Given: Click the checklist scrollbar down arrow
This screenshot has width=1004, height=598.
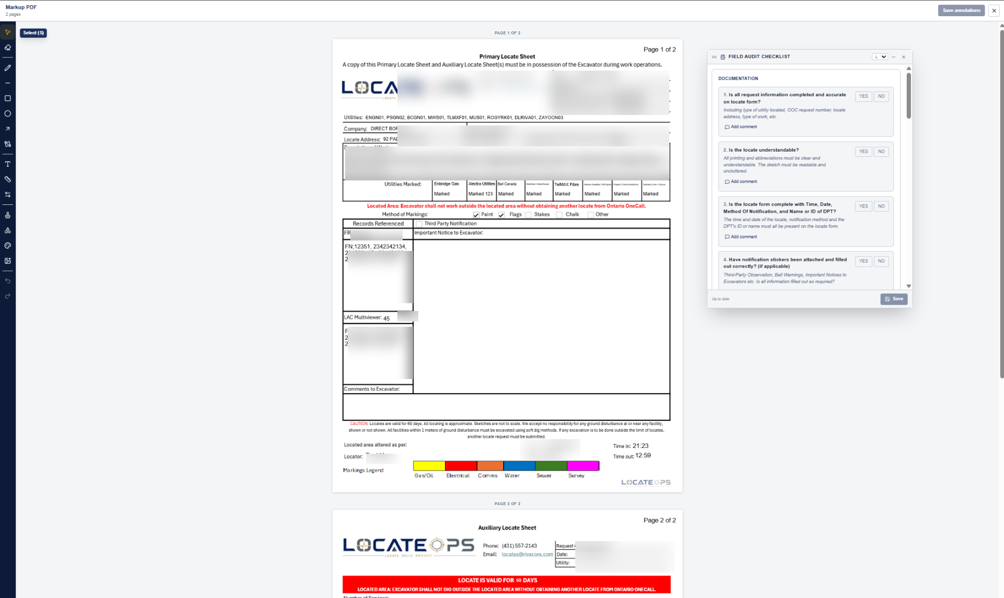Looking at the screenshot, I should click(909, 286).
